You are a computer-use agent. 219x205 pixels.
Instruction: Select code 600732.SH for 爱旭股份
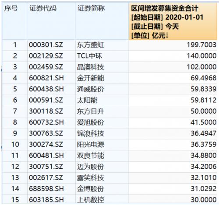coord(46,122)
